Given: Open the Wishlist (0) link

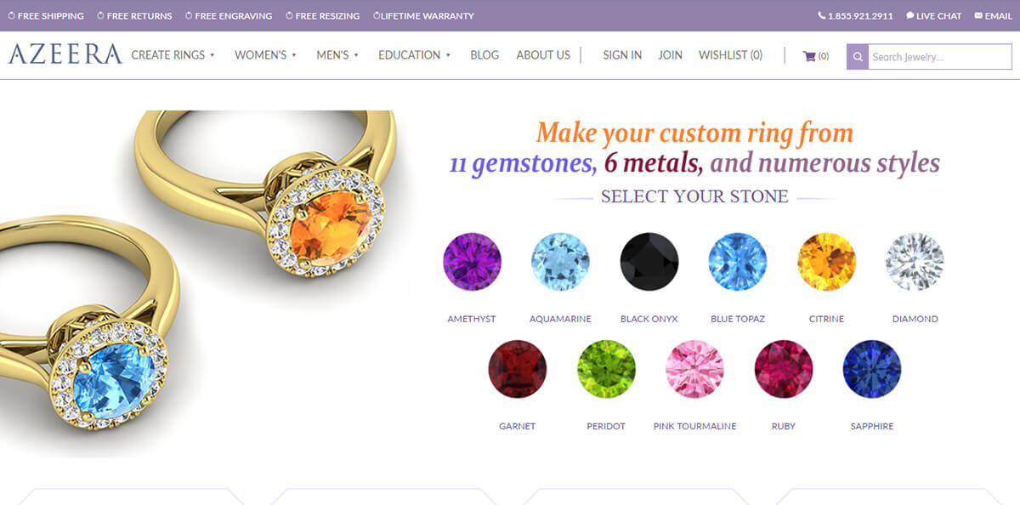Looking at the screenshot, I should (x=730, y=55).
